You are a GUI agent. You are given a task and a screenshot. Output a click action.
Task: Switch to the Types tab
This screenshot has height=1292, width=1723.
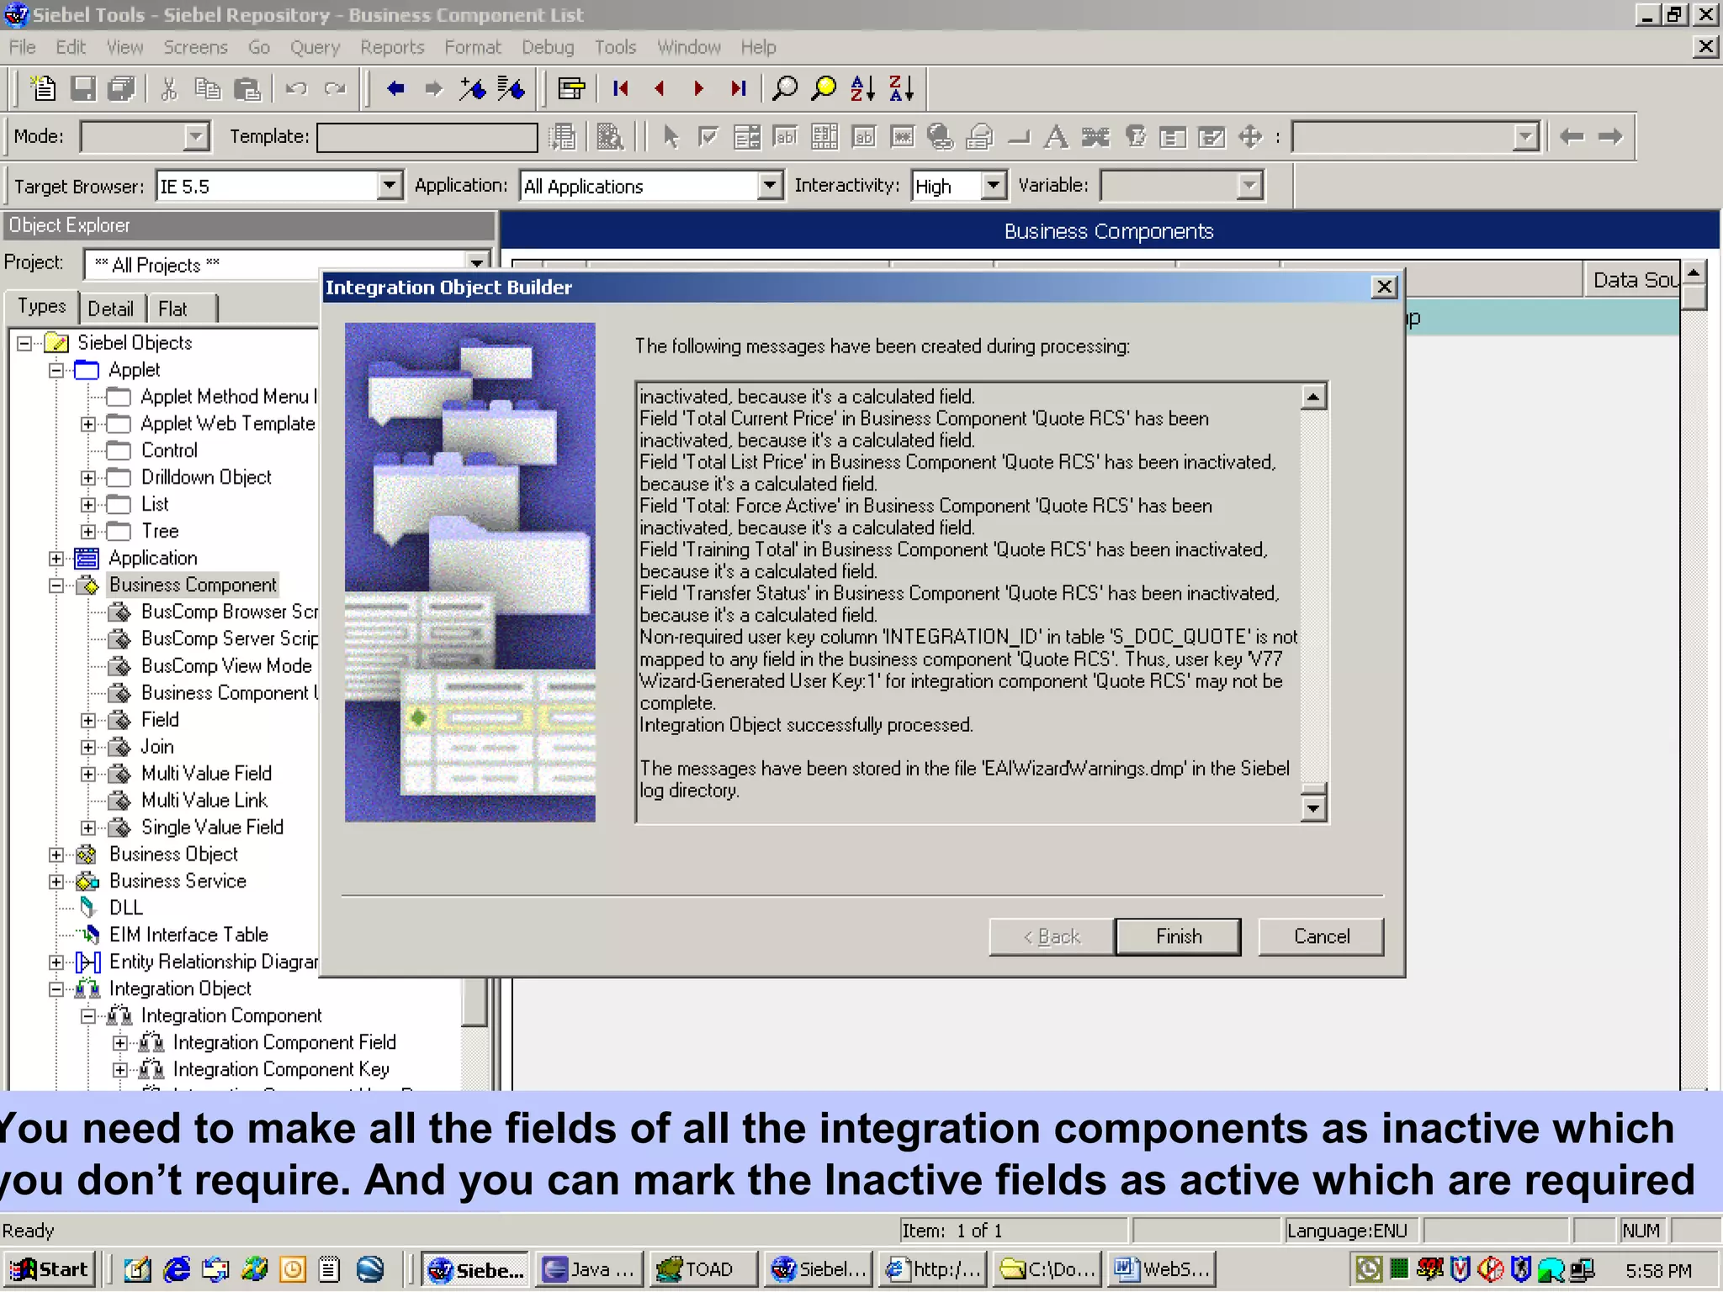pyautogui.click(x=42, y=306)
